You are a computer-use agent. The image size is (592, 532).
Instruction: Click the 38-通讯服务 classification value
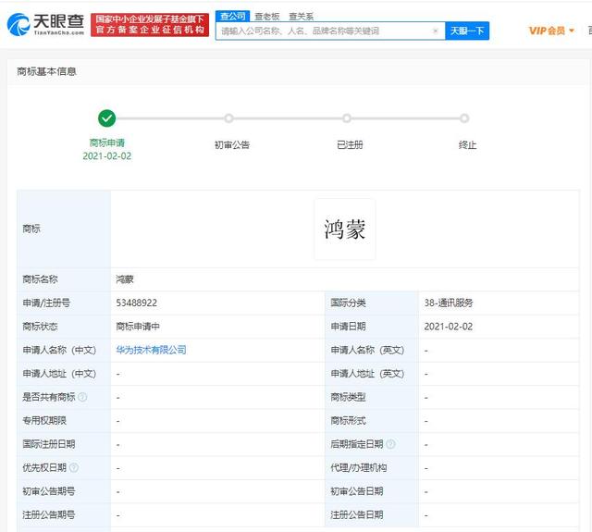tap(449, 303)
